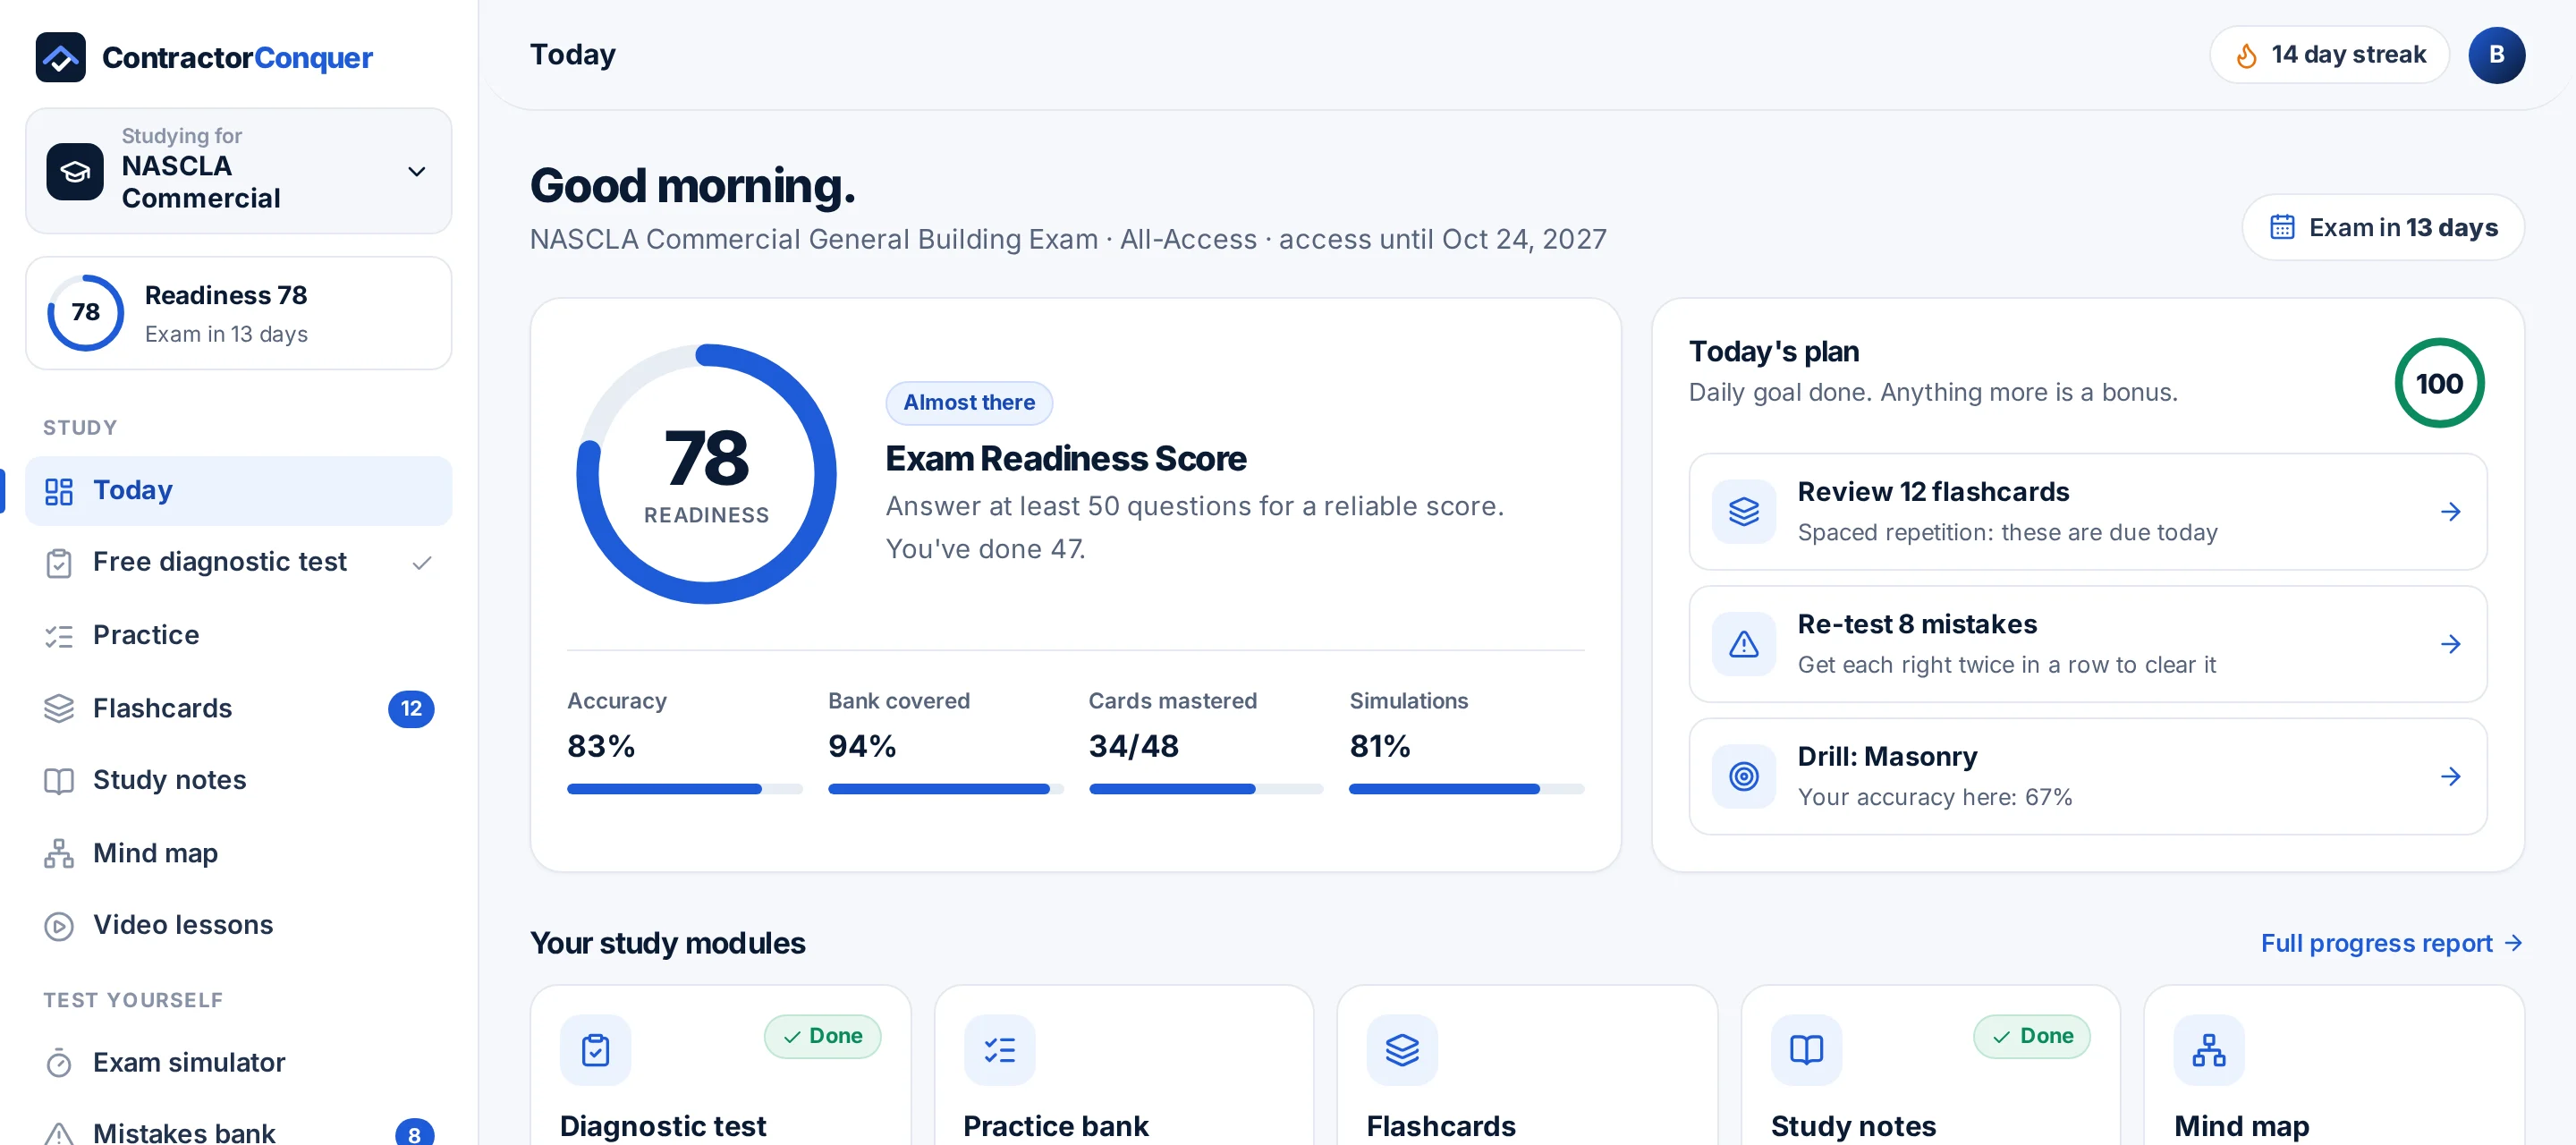Open the Mind map module card
Screen dimensions: 2576x1145
pyautogui.click(x=2334, y=1066)
